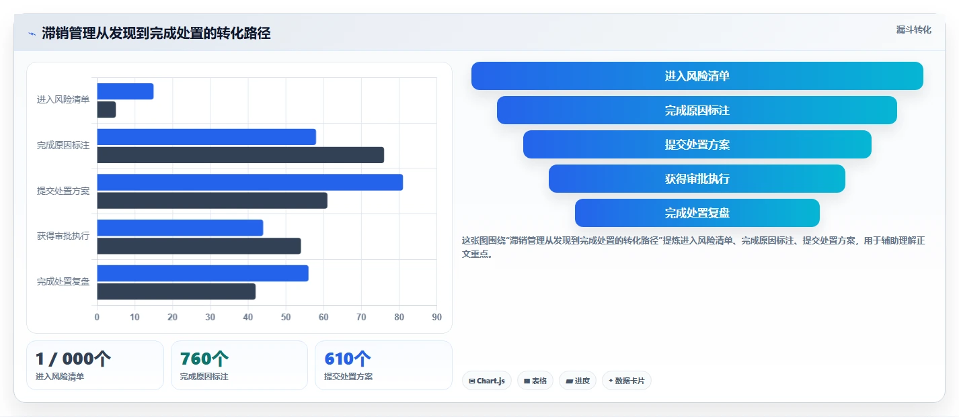959x417 pixels.
Task: Click the description paragraph under the funnel
Action: 693,247
